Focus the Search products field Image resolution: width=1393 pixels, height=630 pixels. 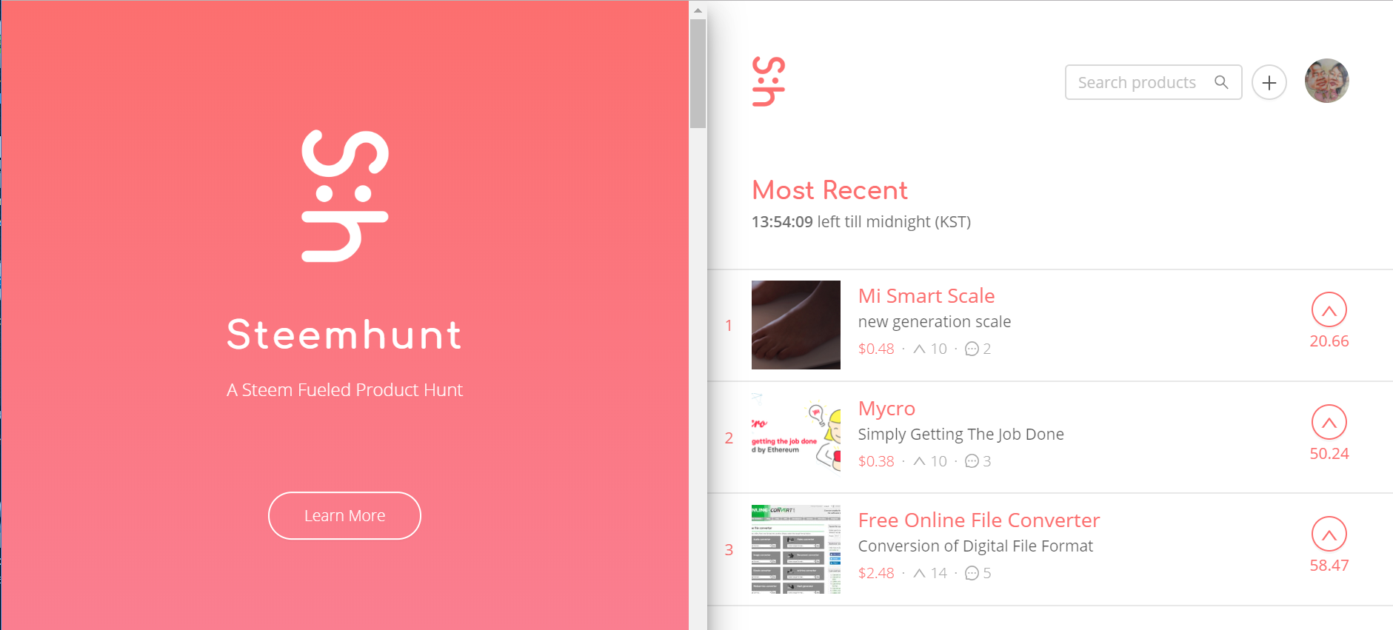[1153, 82]
